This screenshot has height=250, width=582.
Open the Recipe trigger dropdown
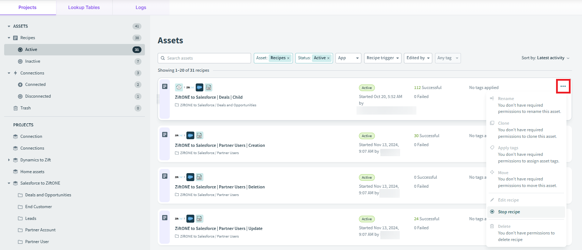[382, 58]
